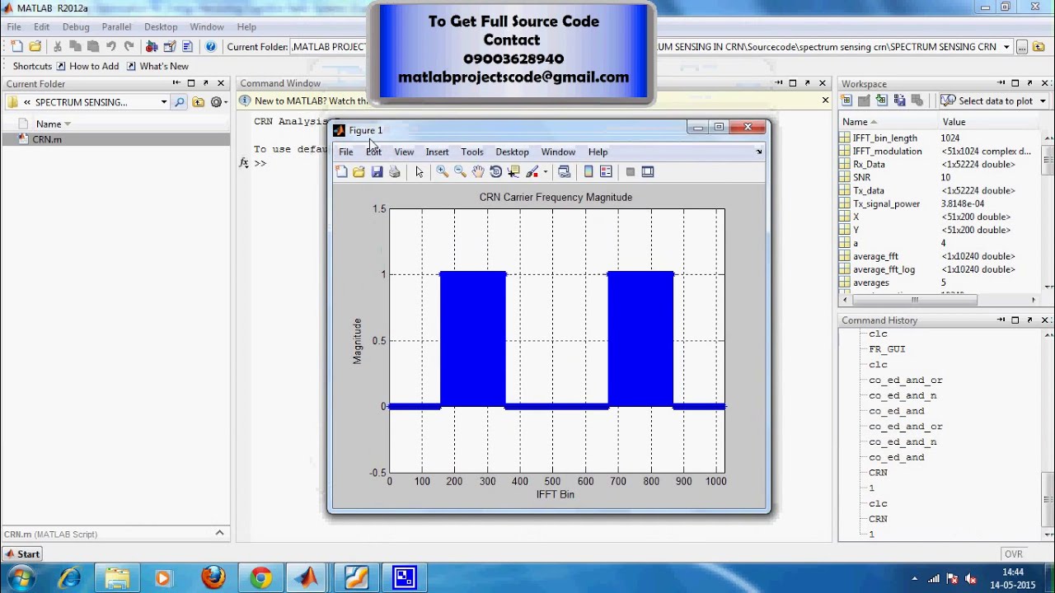Click Open File icon in Figure 1 toolbar
This screenshot has height=593, width=1055.
(x=359, y=171)
